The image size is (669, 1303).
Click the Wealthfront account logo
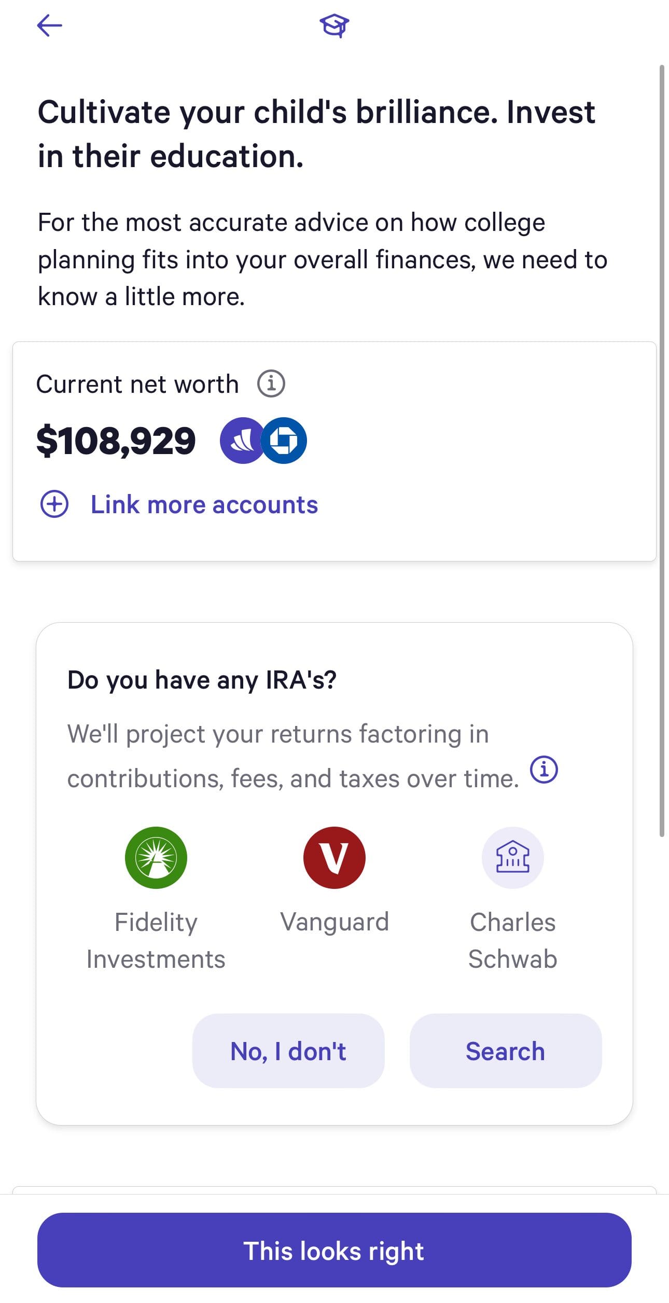(x=241, y=441)
